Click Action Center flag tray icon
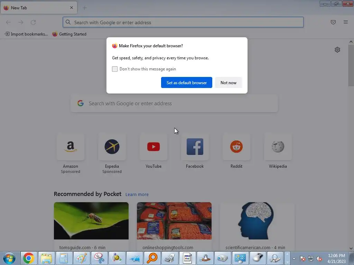The height and width of the screenshot is (265, 354). (x=302, y=258)
